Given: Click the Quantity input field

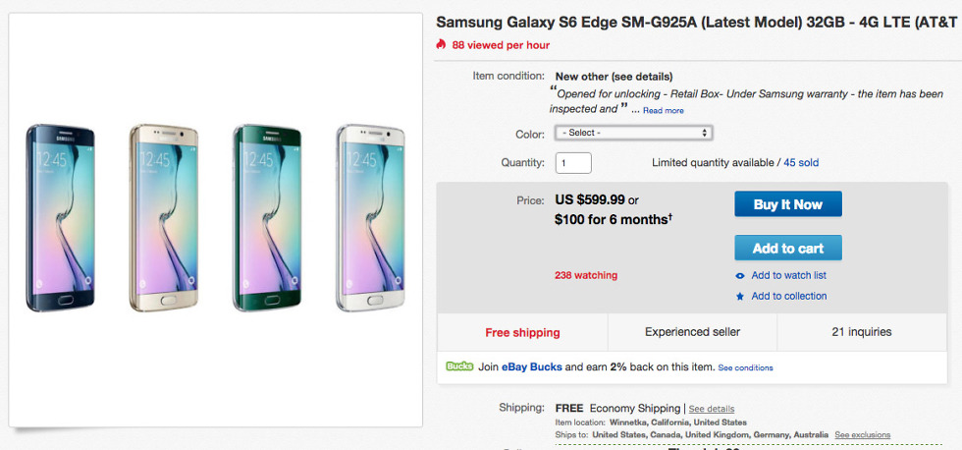Looking at the screenshot, I should point(573,162).
